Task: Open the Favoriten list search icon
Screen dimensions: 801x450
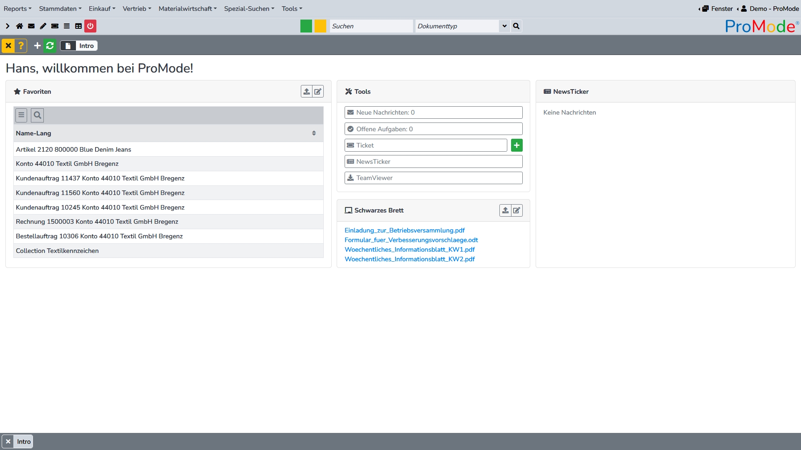Action: coord(38,115)
